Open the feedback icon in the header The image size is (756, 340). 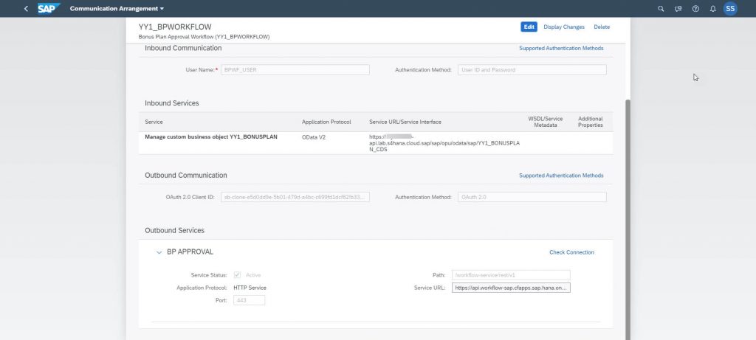click(x=678, y=9)
